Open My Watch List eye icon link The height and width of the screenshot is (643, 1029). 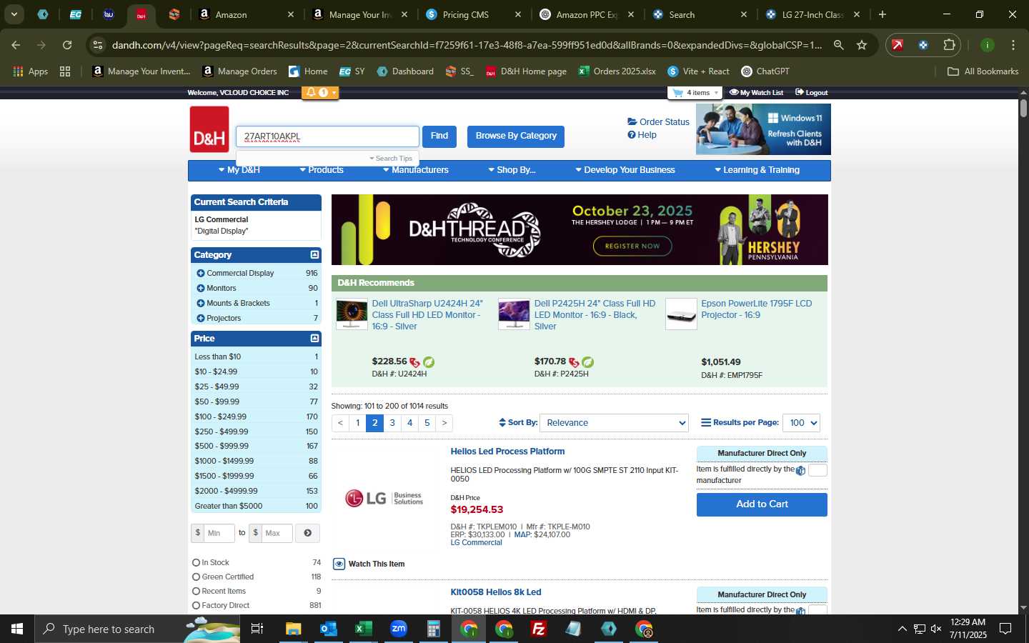pyautogui.click(x=756, y=93)
